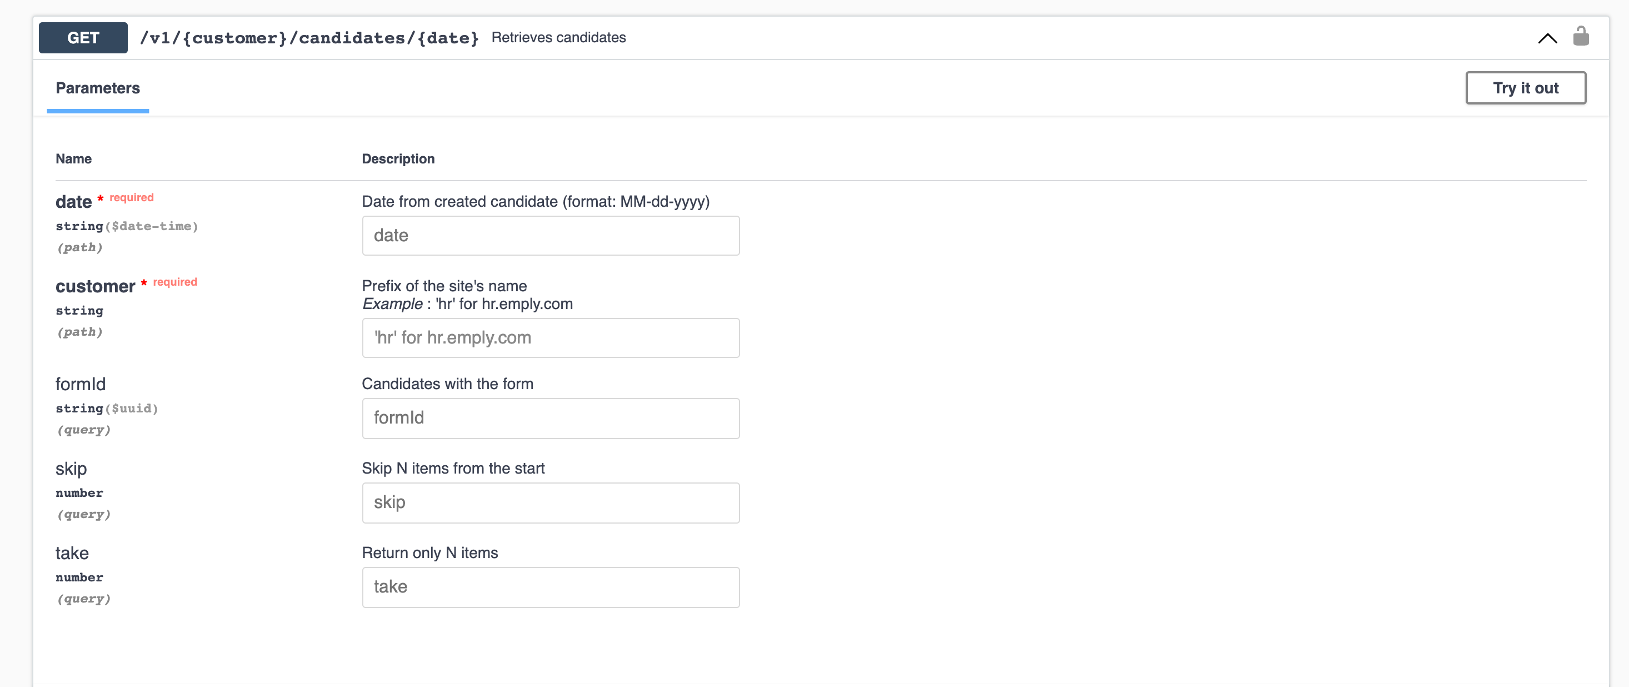Click the date format description text
The height and width of the screenshot is (687, 1629).
tap(535, 202)
